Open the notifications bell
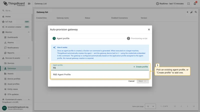Viewport: 200px width, 112px height. pyautogui.click(x=195, y=4)
